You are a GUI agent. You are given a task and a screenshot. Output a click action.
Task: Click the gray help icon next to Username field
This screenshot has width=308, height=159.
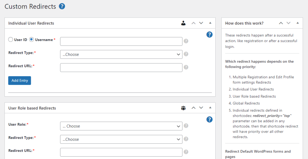point(186,41)
